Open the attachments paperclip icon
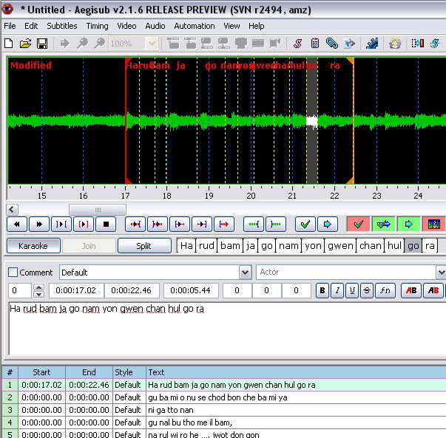 332,44
